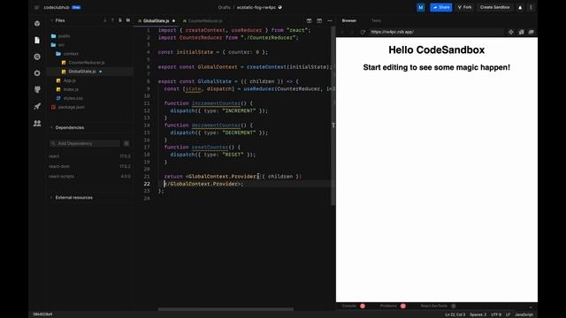Switch to the GlobalState.js editor tab
Image resolution: width=566 pixels, height=318 pixels.
[x=156, y=21]
